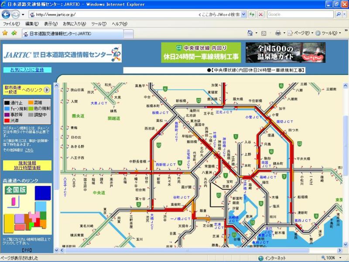Screen dimensions: 349x262
Task: Click the route 7 shield near 箱崎JCT
Action: click(284, 176)
